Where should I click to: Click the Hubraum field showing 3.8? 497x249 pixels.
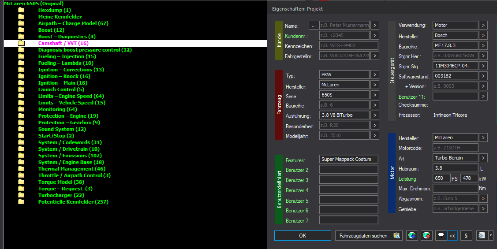(x=456, y=168)
